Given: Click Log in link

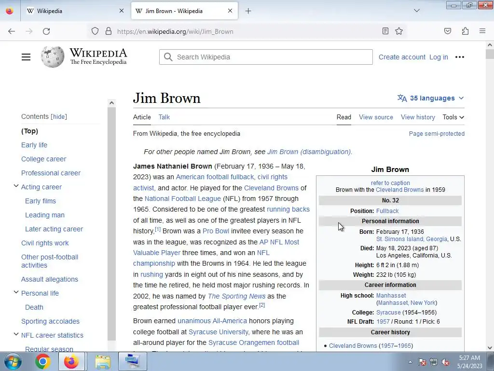Looking at the screenshot, I should 439,57.
